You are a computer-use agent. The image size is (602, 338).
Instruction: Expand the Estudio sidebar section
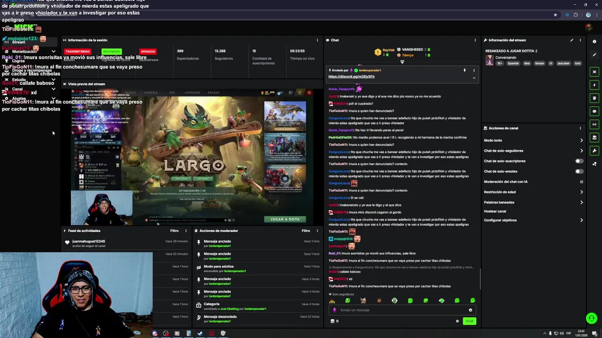click(x=53, y=80)
